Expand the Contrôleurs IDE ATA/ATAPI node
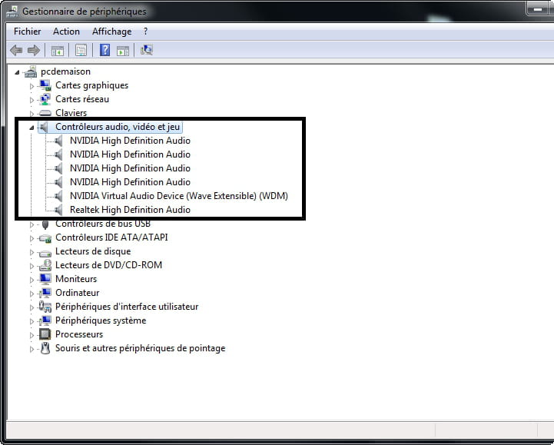 coord(32,238)
